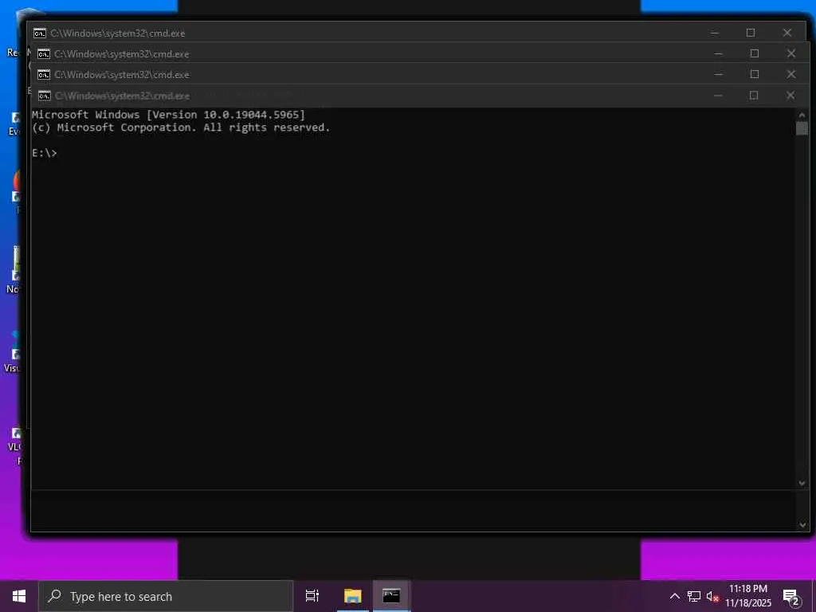Click the console scrollbar up arrow

pos(802,115)
